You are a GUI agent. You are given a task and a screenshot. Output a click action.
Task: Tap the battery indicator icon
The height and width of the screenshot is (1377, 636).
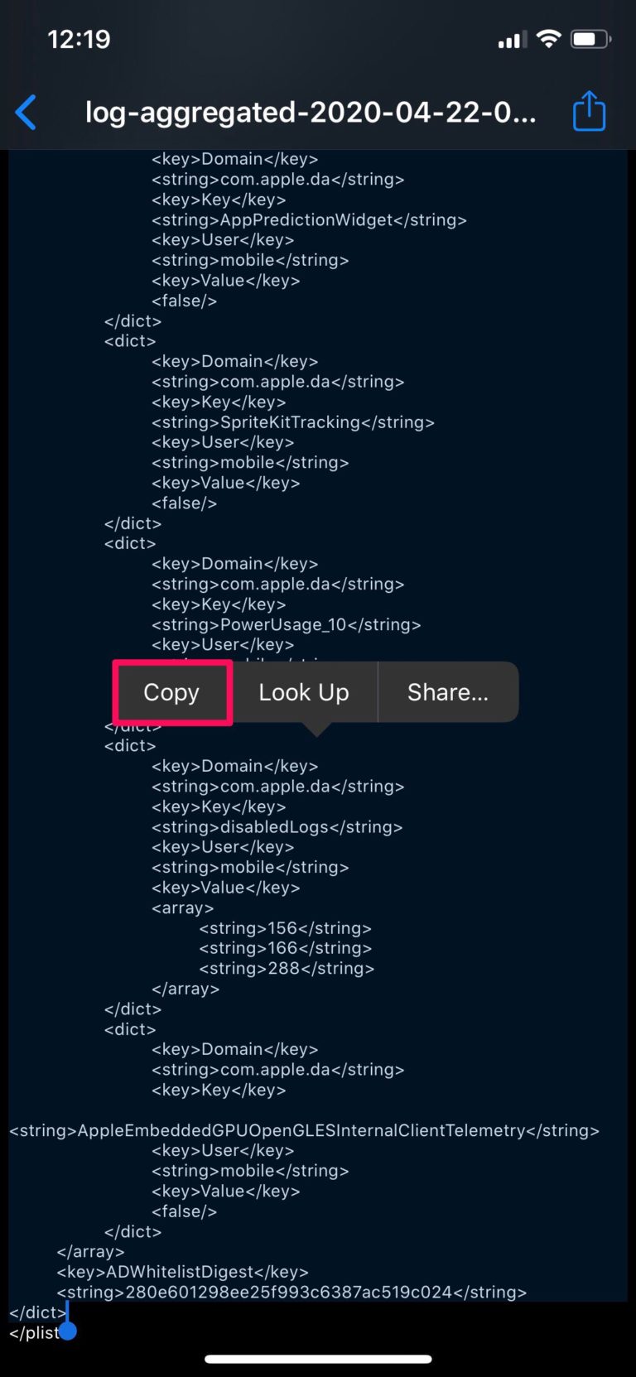pos(591,39)
